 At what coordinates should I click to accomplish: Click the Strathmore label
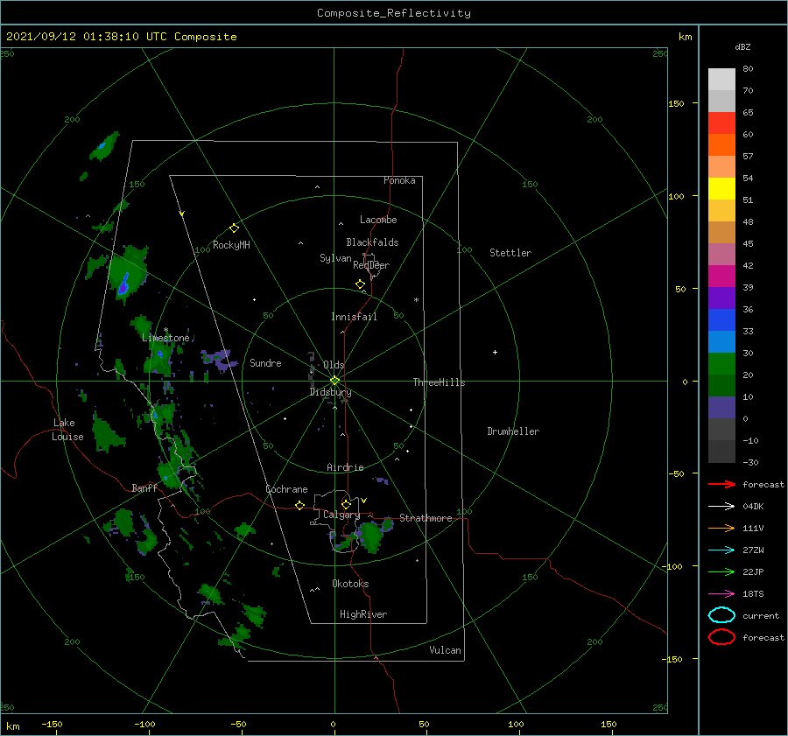point(426,518)
